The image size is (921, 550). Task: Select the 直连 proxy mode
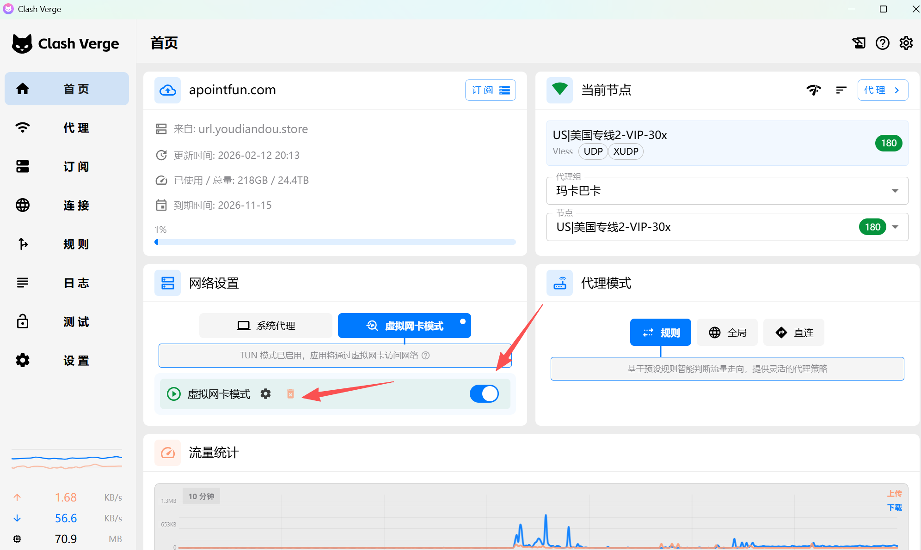[794, 332]
